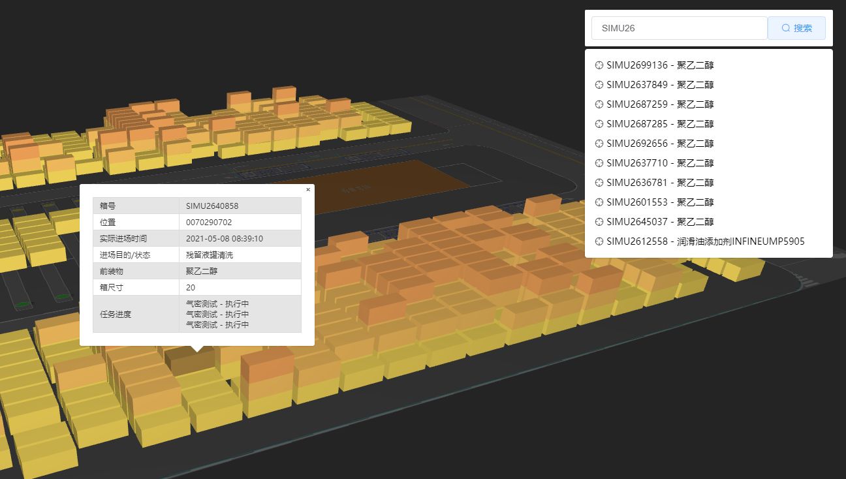The width and height of the screenshot is (846, 479).
Task: Click the 位置 label cell
Action: point(136,222)
